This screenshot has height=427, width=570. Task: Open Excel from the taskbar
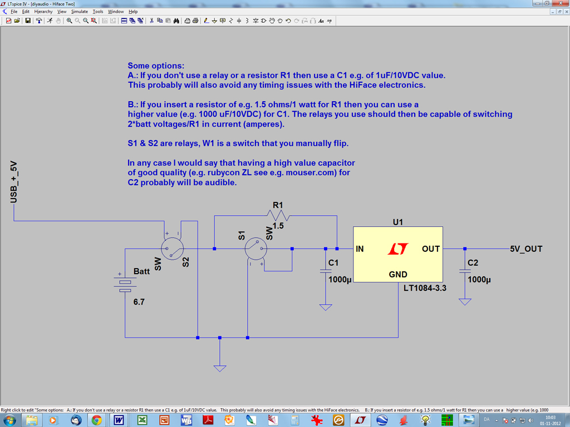click(142, 420)
